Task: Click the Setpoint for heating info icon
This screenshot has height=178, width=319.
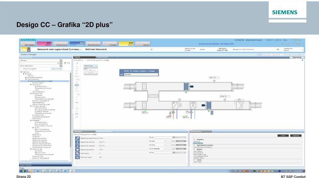Action: pyautogui.click(x=77, y=146)
